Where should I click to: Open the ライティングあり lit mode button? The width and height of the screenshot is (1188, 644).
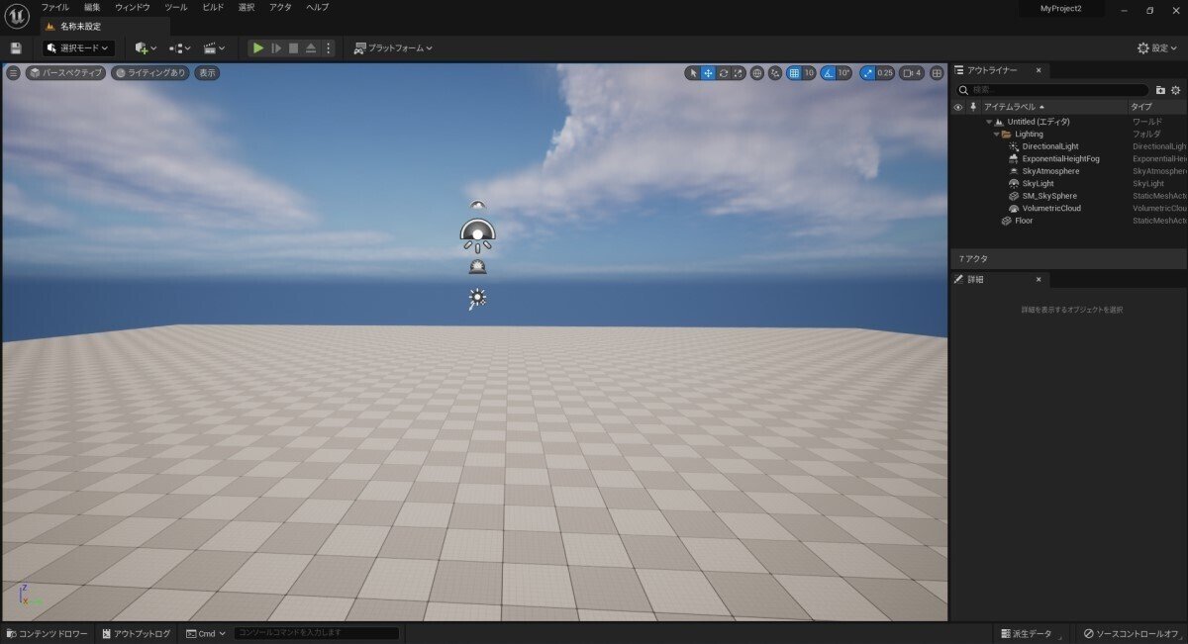point(150,72)
